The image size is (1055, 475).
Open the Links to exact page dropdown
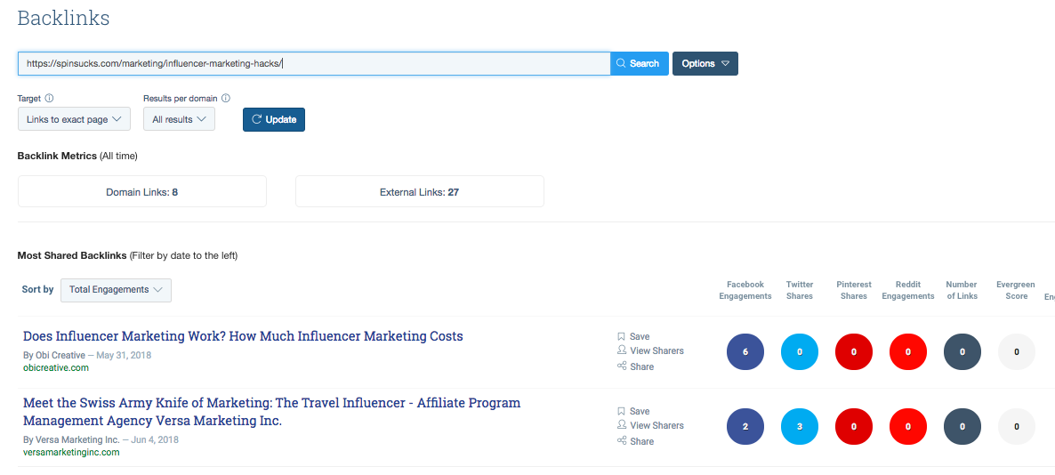[x=74, y=119]
